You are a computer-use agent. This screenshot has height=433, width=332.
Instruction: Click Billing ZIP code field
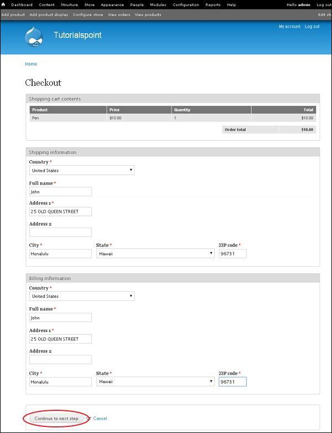[232, 381]
